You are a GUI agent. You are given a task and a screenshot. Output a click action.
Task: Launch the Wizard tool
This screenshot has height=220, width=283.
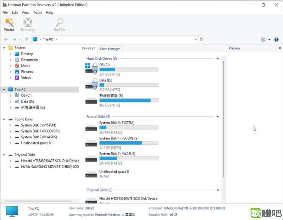coord(9,25)
